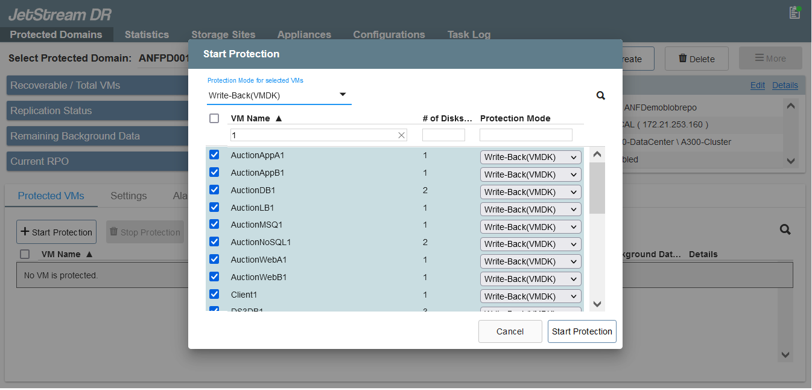
Task: Toggle the select-all VMs header checkbox
Action: pyautogui.click(x=214, y=118)
